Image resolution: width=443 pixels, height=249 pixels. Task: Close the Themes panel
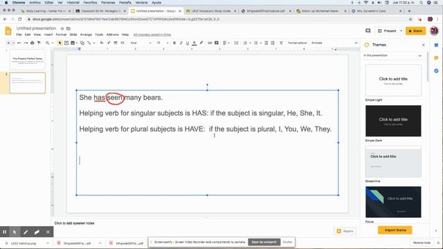pyautogui.click(x=423, y=45)
